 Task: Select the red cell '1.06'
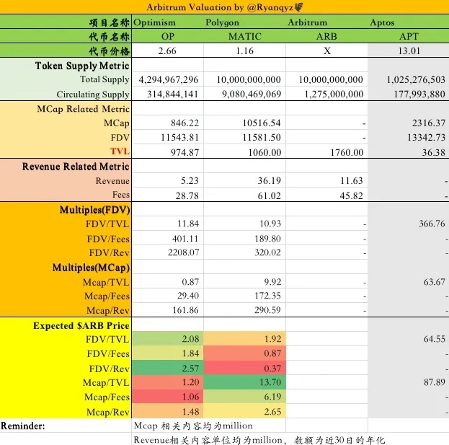[x=167, y=397]
